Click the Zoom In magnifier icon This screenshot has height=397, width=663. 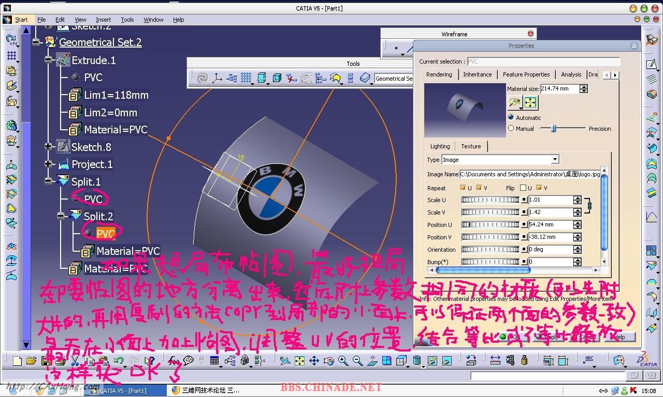[x=343, y=361]
